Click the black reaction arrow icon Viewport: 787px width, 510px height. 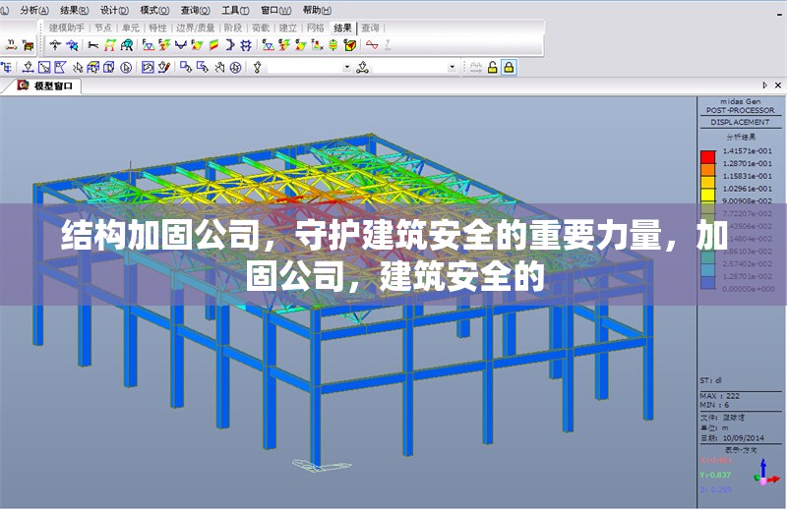[x=55, y=45]
